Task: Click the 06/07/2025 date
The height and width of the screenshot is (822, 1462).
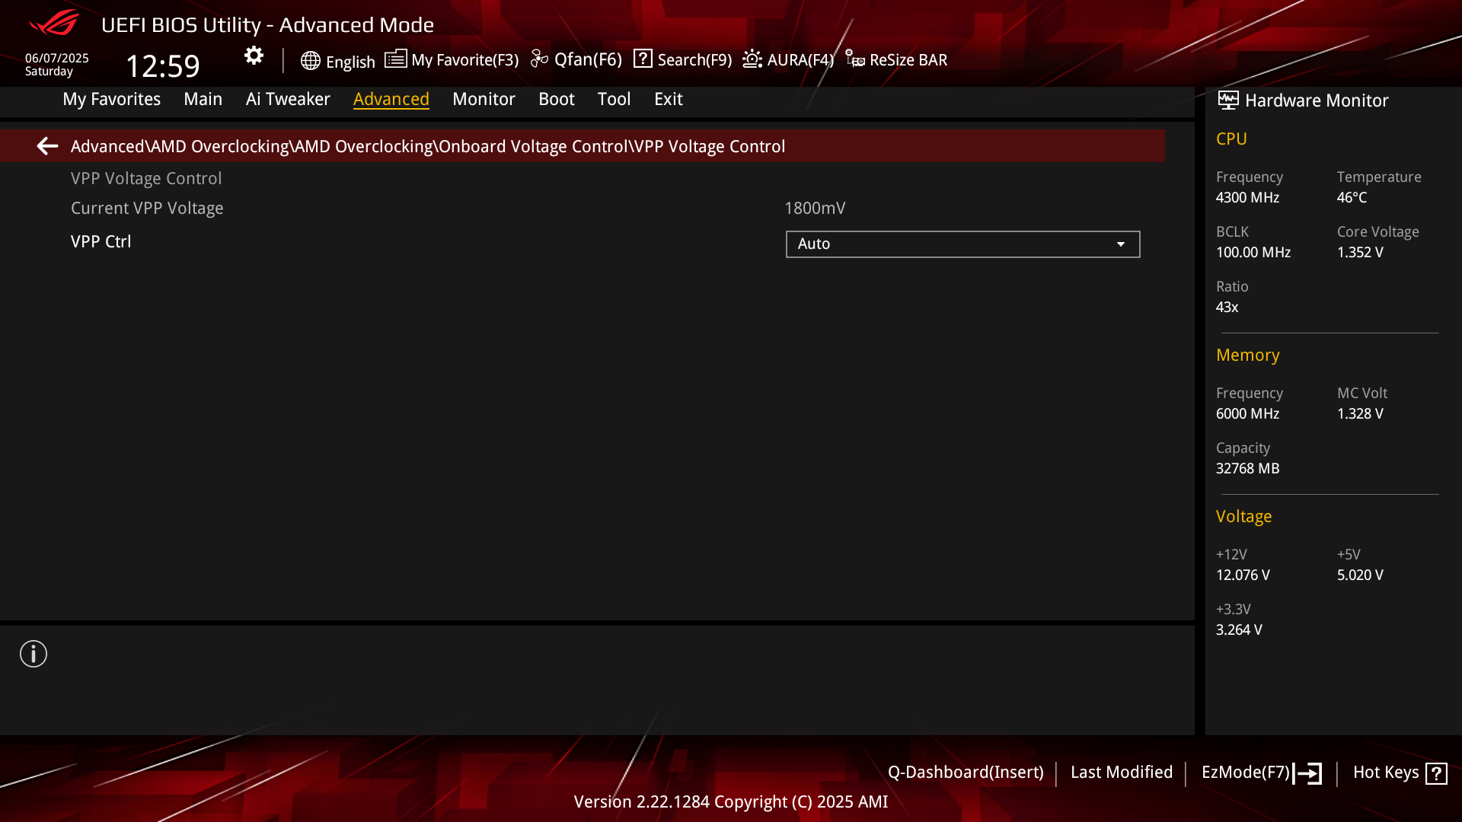Action: point(57,59)
